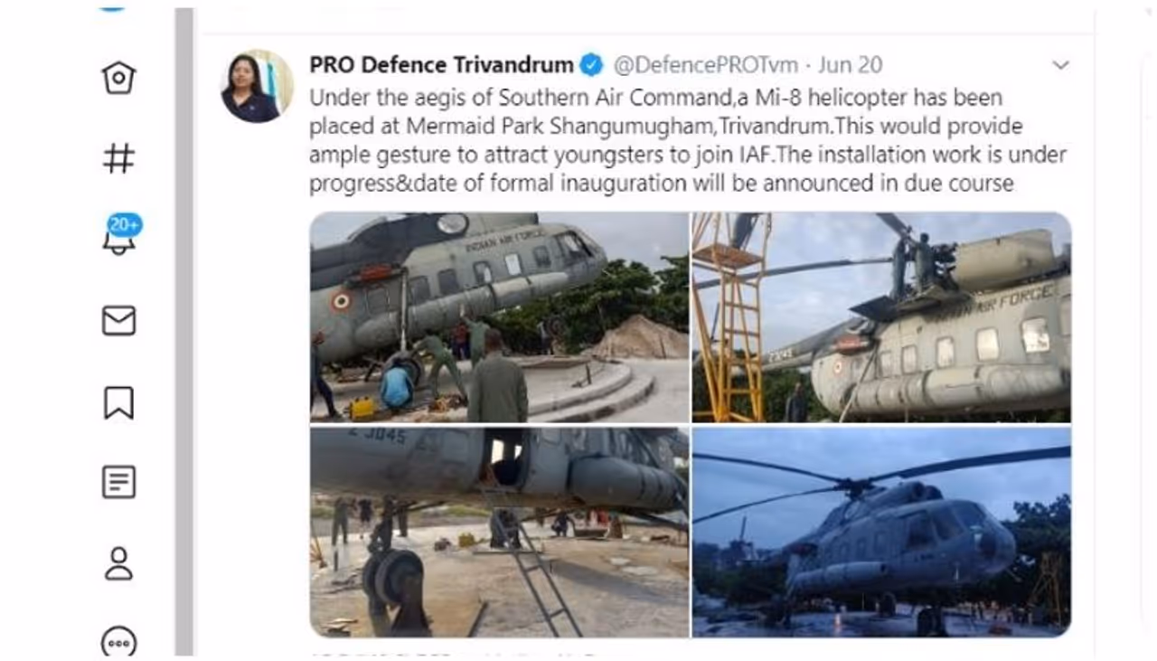Open the Bookmarks icon
This screenshot has width=1157, height=661.
coord(118,403)
